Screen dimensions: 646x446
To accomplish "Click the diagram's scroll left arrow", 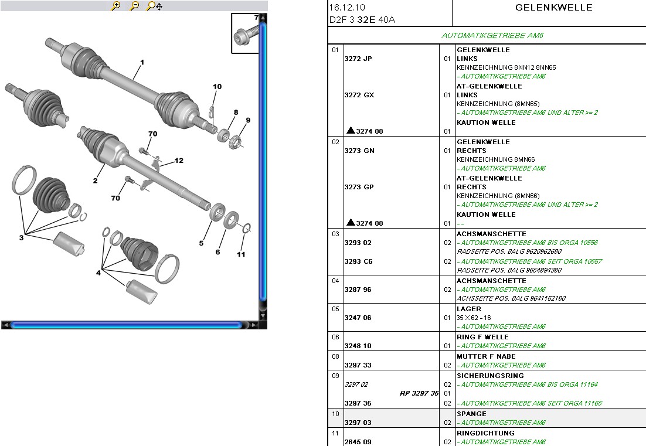I will [x=5, y=325].
